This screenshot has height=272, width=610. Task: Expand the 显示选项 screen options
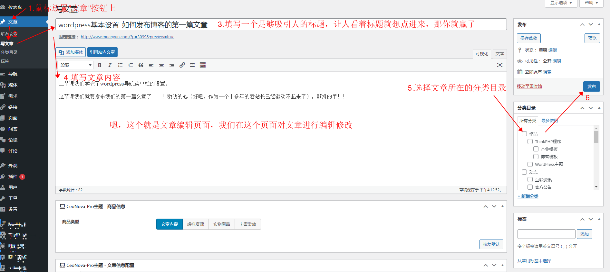pyautogui.click(x=561, y=3)
